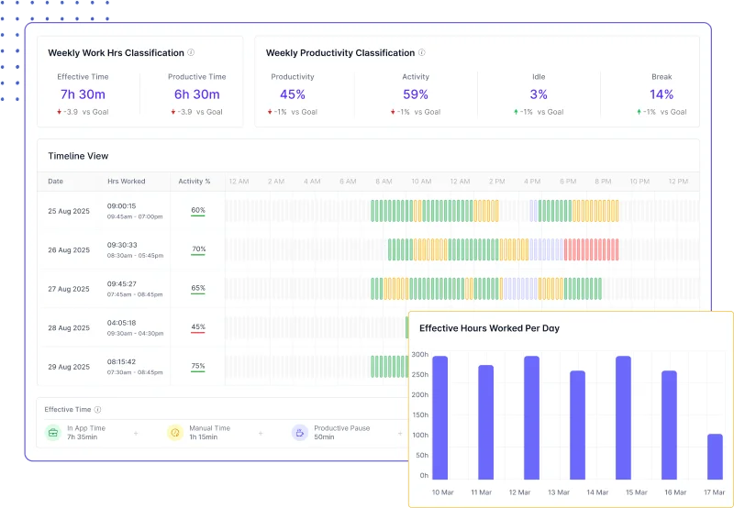Click the Hrs Worked column header
734x508 pixels.
click(126, 182)
